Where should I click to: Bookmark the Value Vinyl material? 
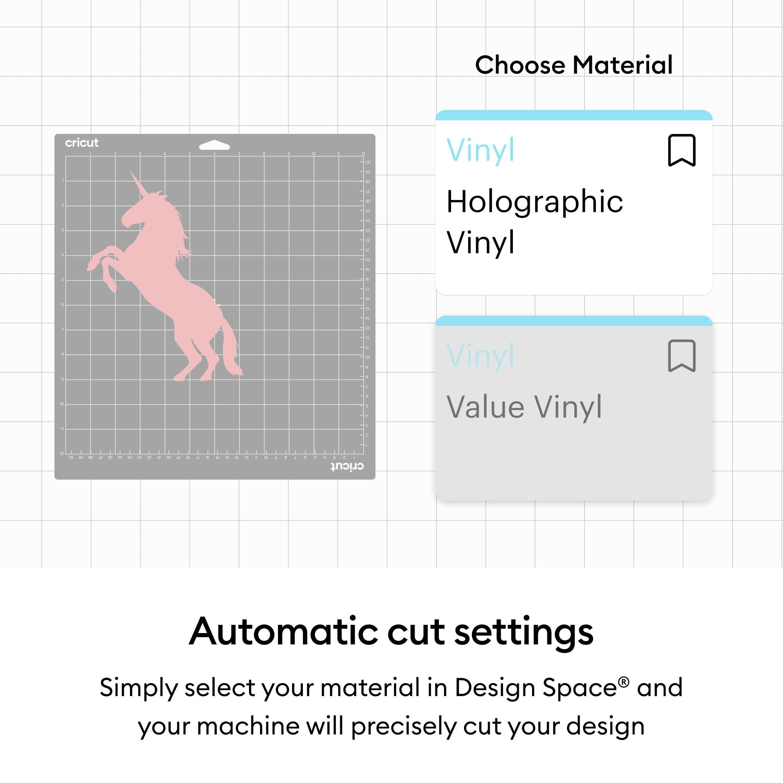click(x=682, y=356)
